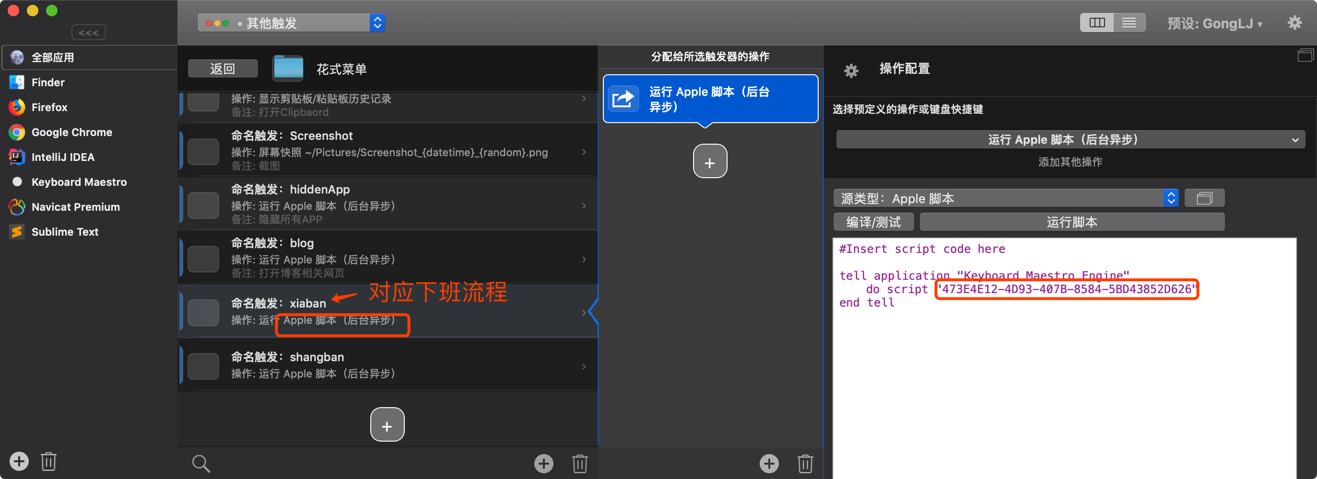
Task: Click the settings gear icon at top right
Action: pos(1294,23)
